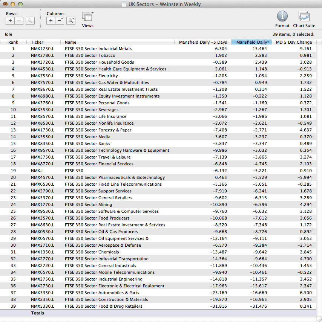Open the Format info panel
322x322 pixels.
[x=282, y=17]
